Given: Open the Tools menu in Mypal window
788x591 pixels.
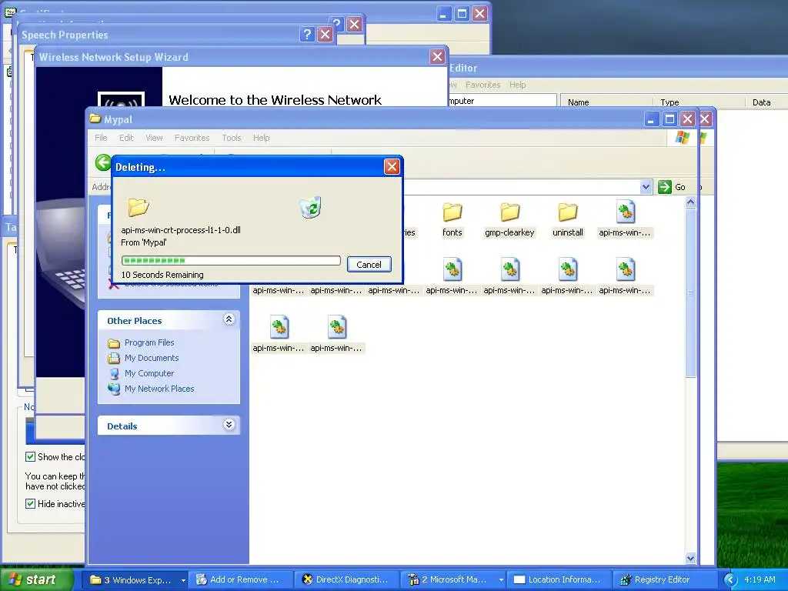Looking at the screenshot, I should tap(232, 138).
